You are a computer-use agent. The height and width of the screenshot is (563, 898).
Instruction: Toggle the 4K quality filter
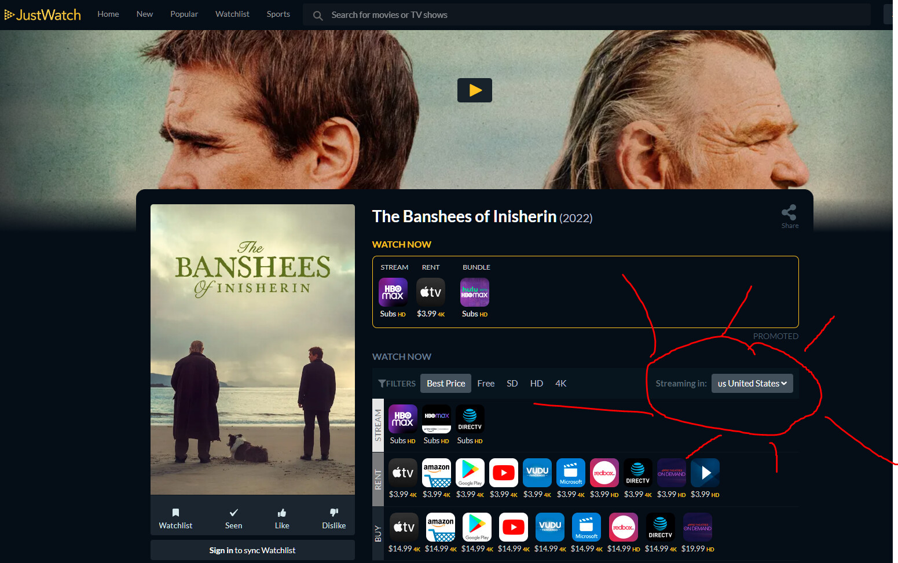point(561,384)
